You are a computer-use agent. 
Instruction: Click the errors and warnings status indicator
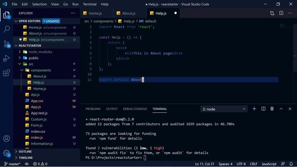[x=40, y=164]
